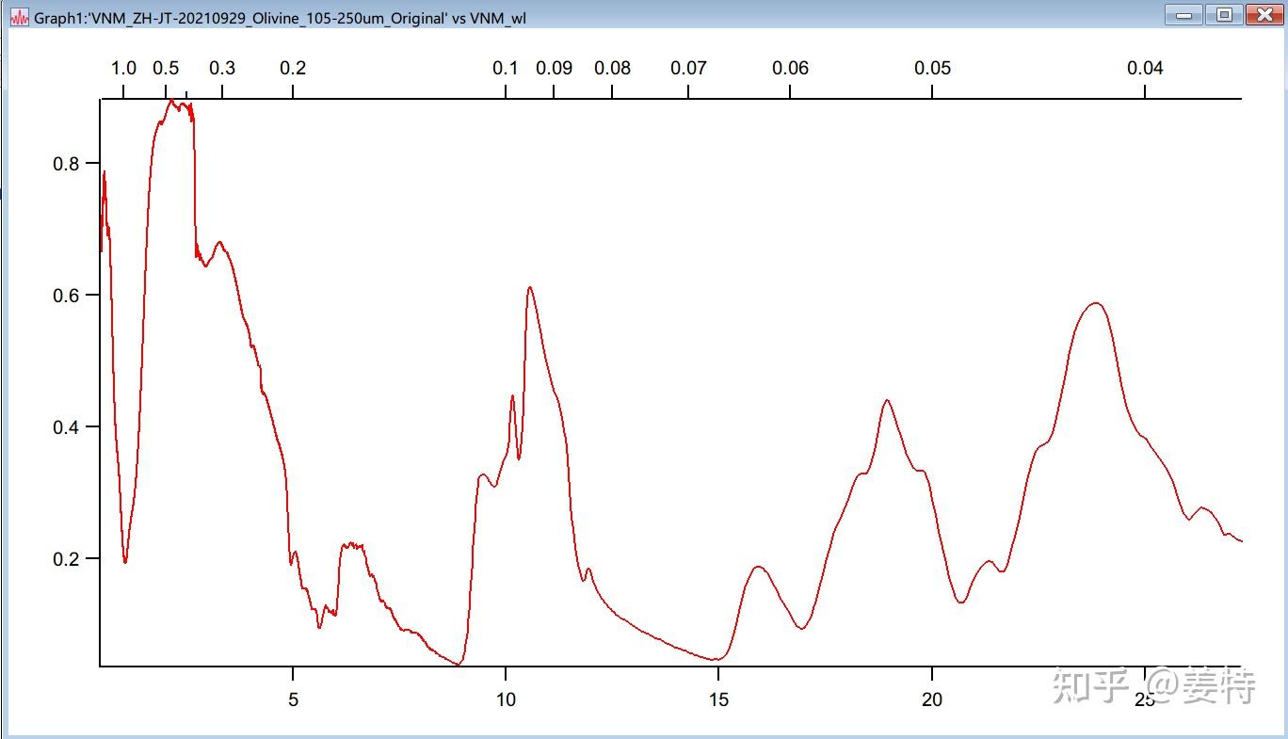Maximize the Graph1 graph window

point(1224,15)
